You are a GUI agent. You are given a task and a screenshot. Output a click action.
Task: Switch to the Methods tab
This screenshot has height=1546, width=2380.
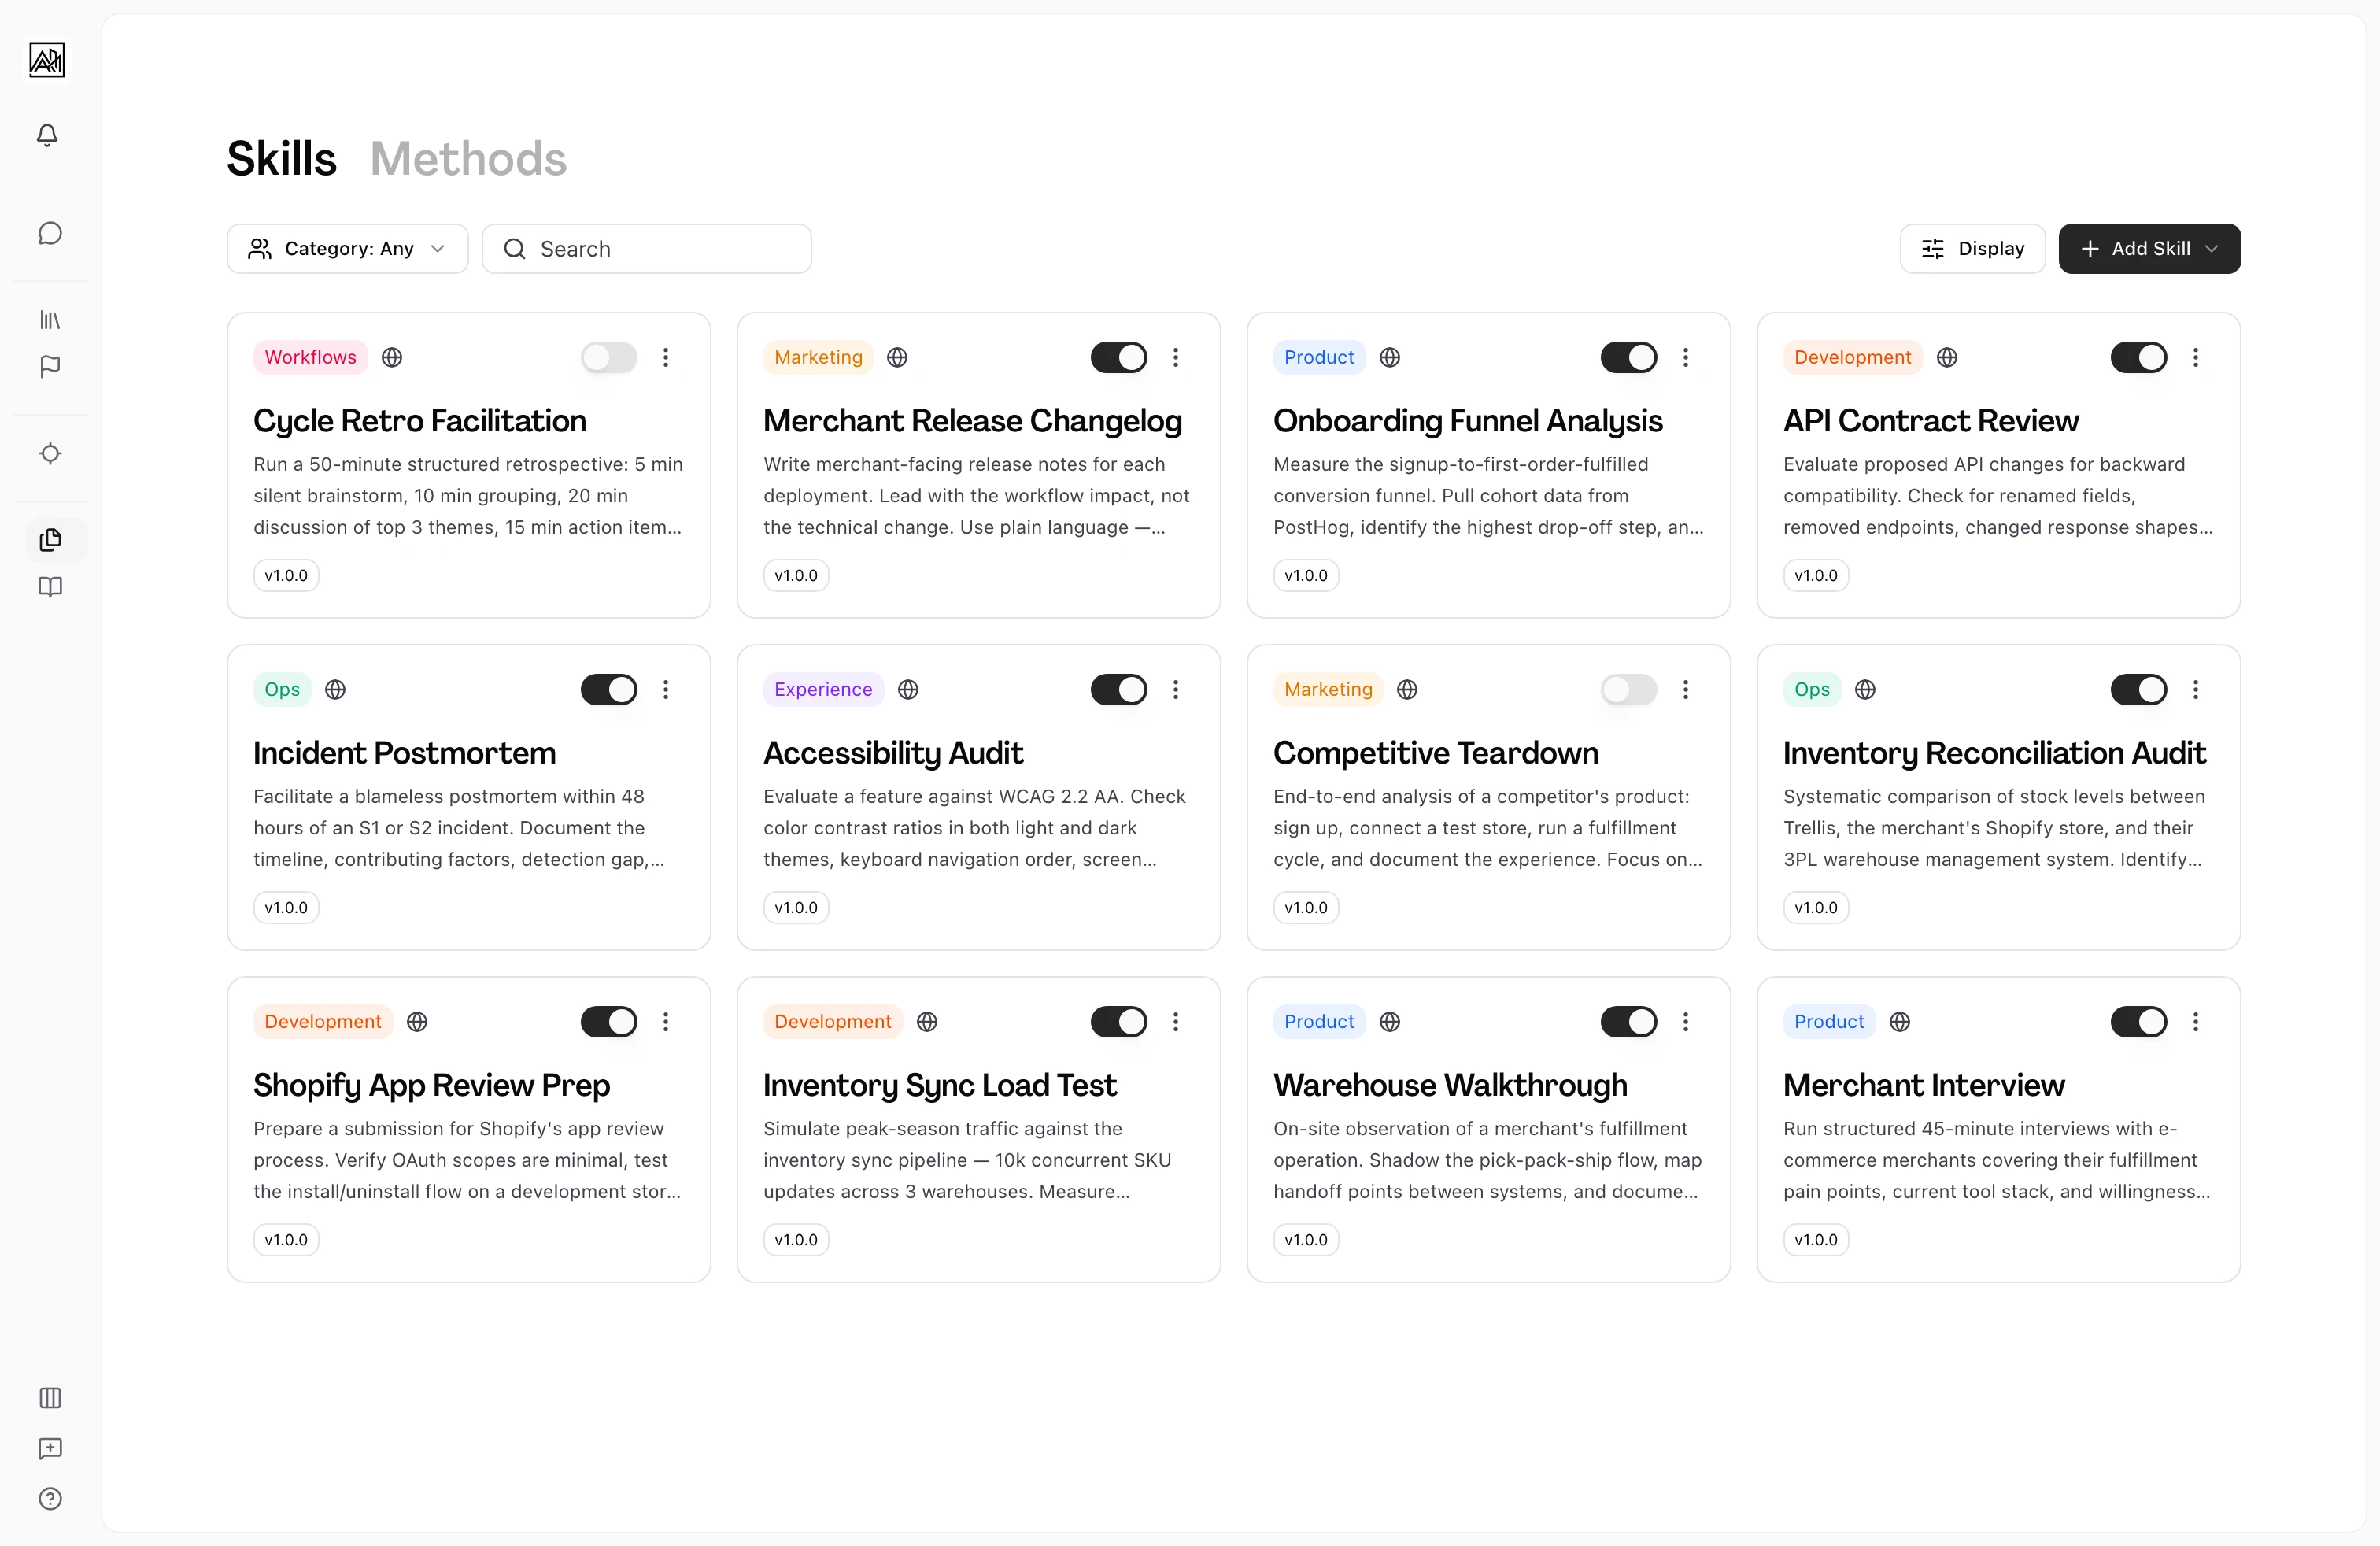468,157
